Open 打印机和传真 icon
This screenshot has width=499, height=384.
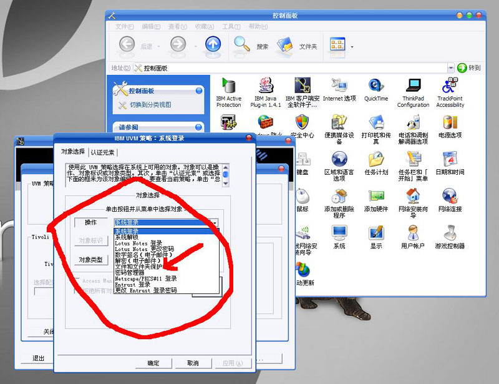376,129
